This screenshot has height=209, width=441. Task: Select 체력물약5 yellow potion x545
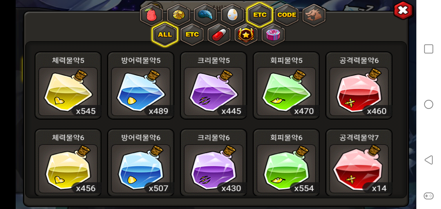coord(68,85)
